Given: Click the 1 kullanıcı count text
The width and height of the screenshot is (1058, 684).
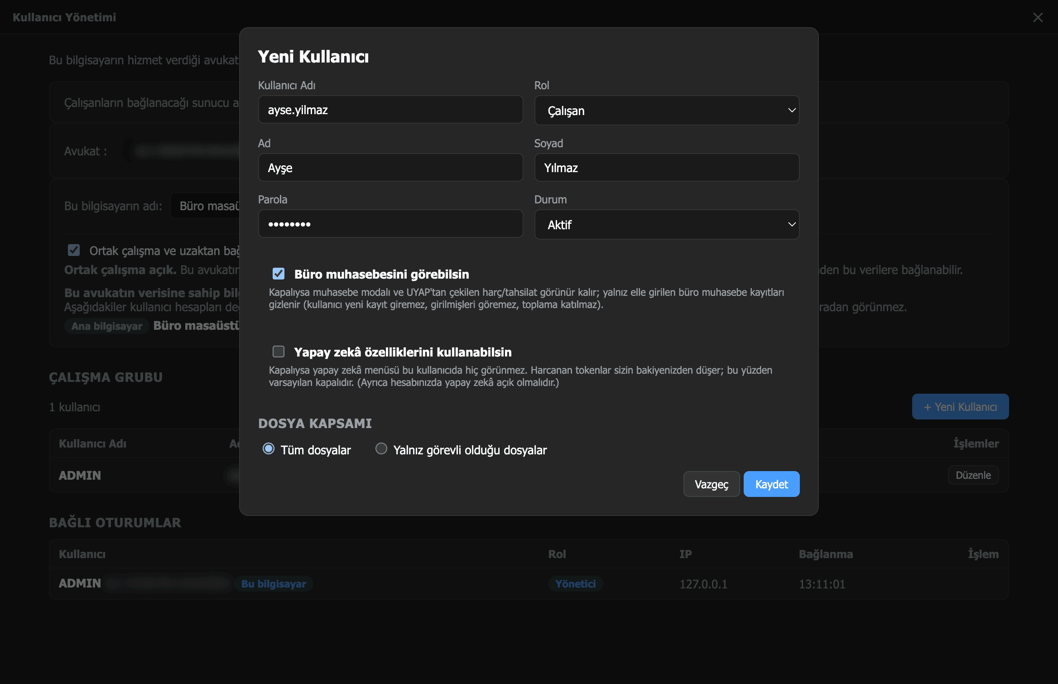Looking at the screenshot, I should [x=75, y=407].
